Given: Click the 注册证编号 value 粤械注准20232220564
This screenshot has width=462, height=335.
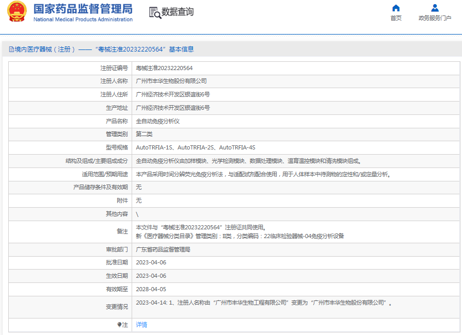Looking at the screenshot, I should pos(164,68).
